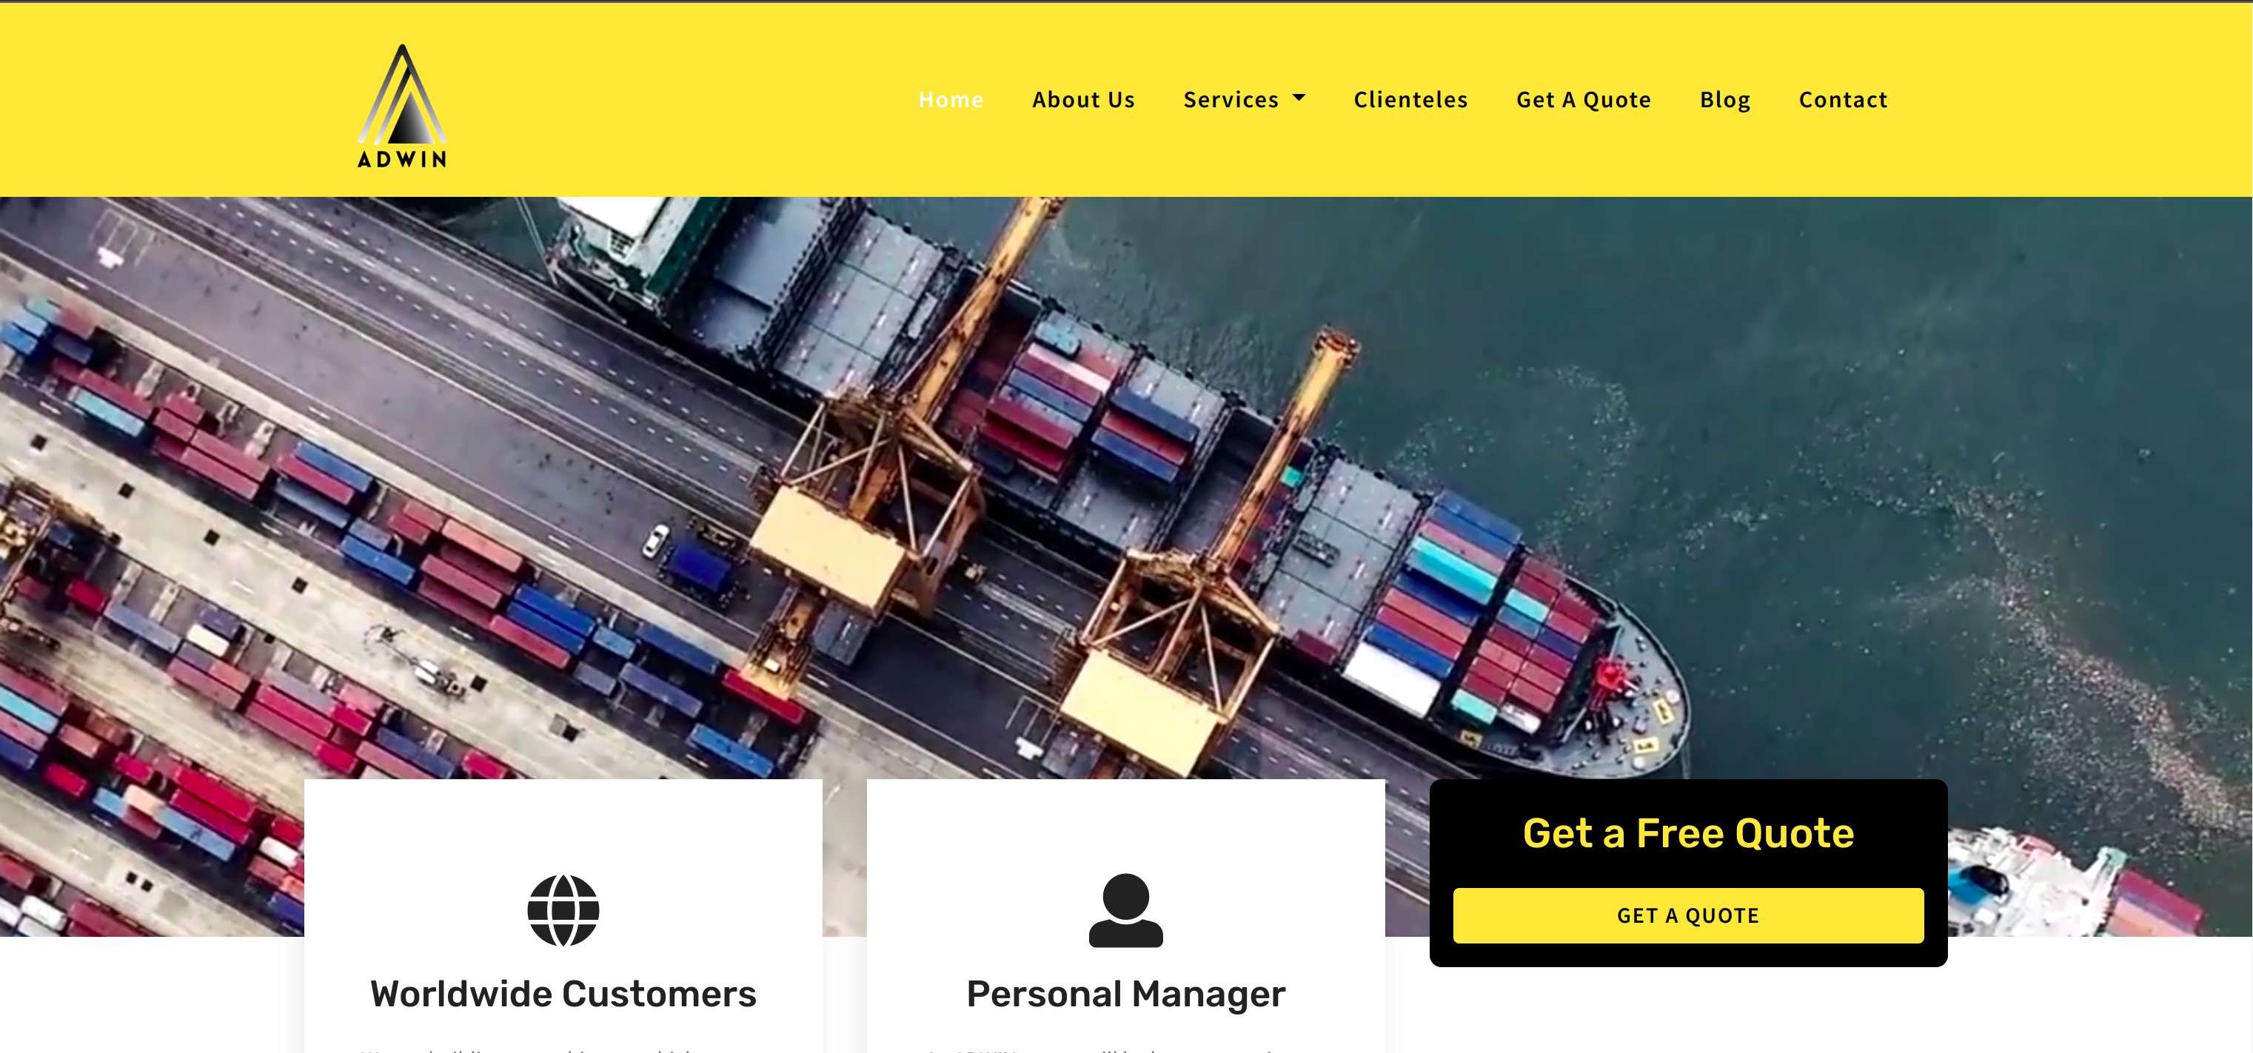
Task: Open the Services menu
Action: tap(1231, 100)
